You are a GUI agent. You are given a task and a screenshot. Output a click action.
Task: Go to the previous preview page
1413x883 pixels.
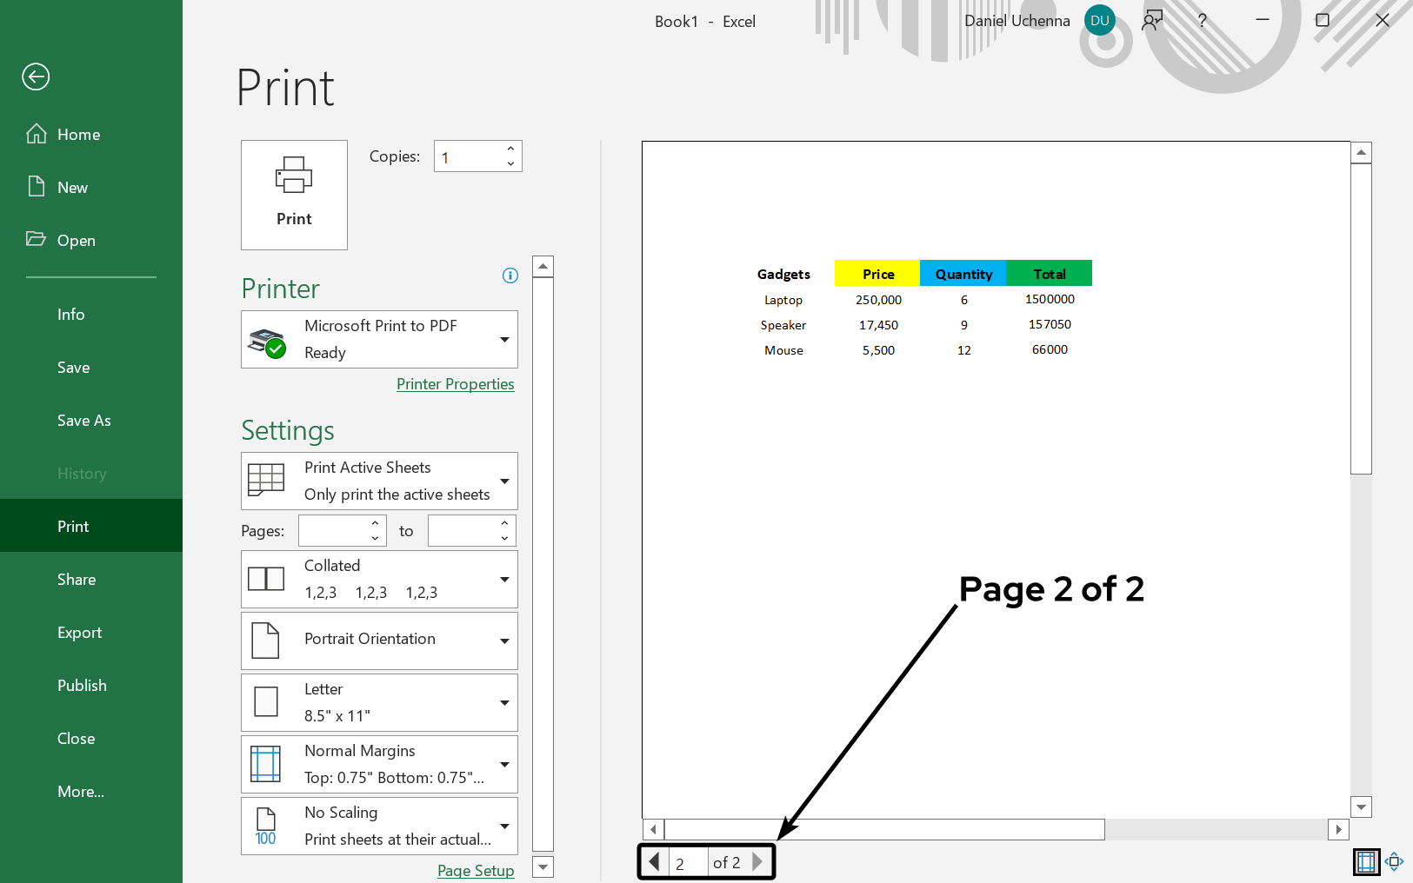[654, 862]
